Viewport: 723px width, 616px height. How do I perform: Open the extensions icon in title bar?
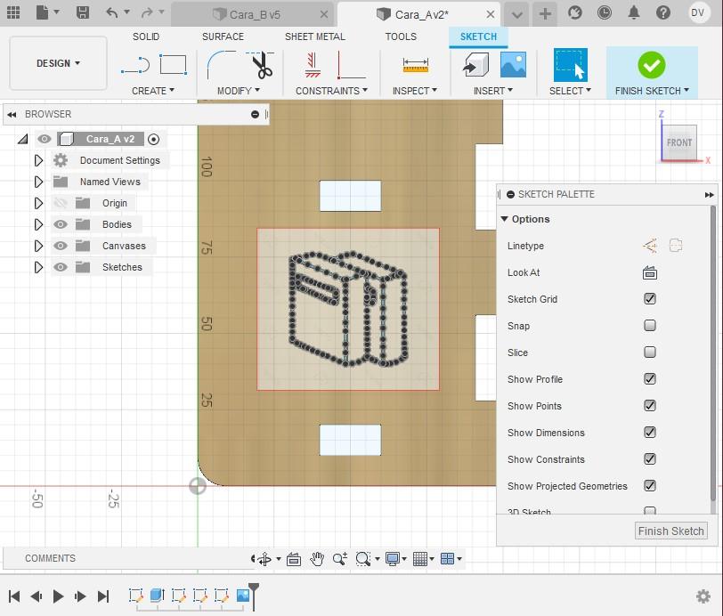575,13
